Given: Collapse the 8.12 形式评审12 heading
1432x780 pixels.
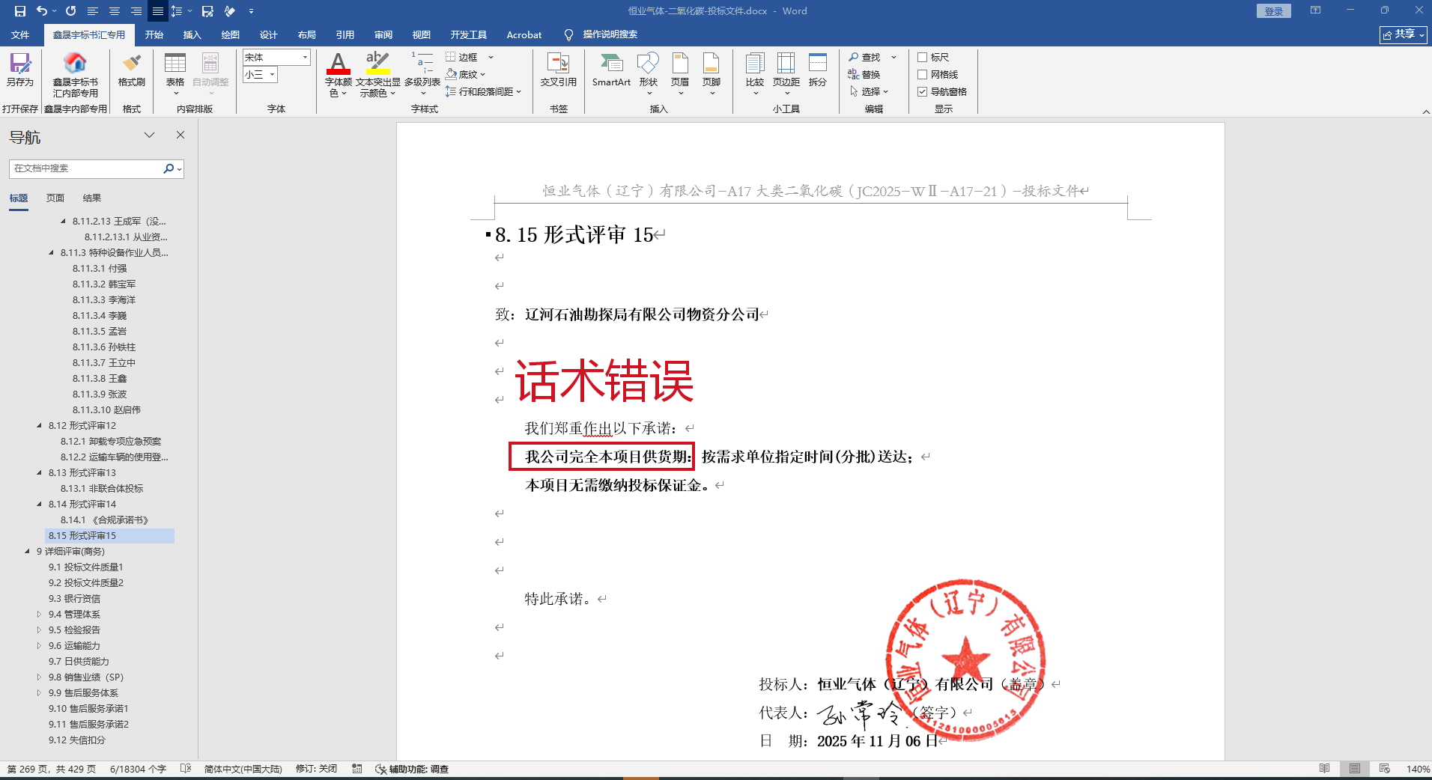Looking at the screenshot, I should (x=40, y=425).
